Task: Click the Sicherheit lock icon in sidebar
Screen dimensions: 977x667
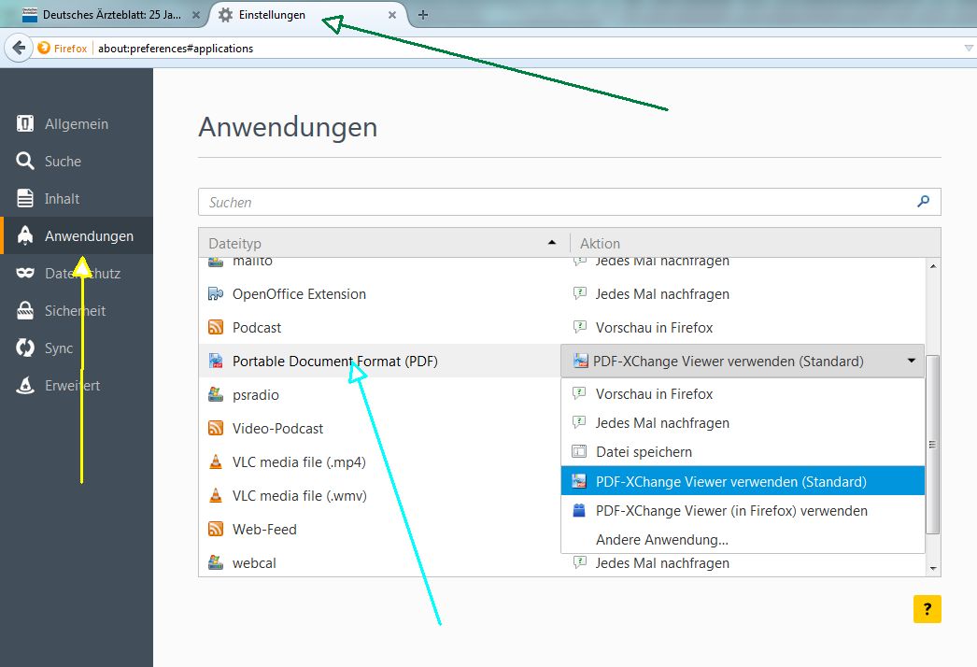Action: tap(25, 310)
